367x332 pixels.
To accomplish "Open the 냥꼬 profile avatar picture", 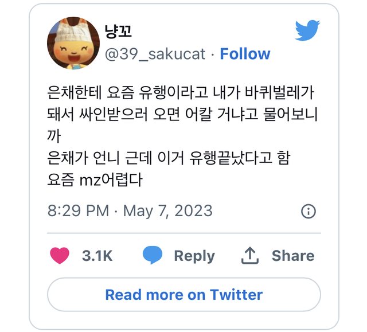I will coord(73,43).
